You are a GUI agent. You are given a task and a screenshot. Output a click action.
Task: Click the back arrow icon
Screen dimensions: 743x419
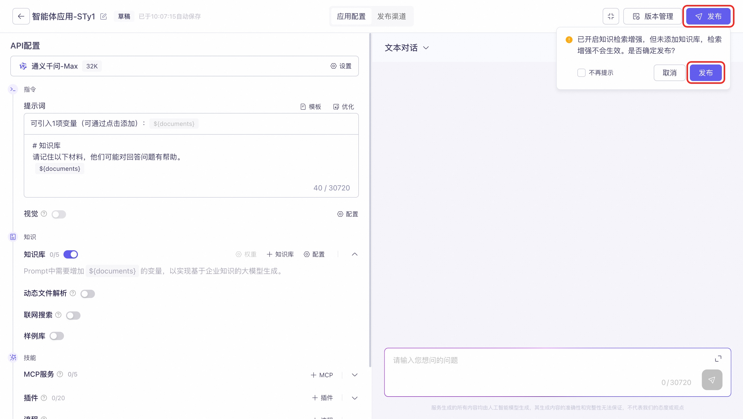coord(21,17)
